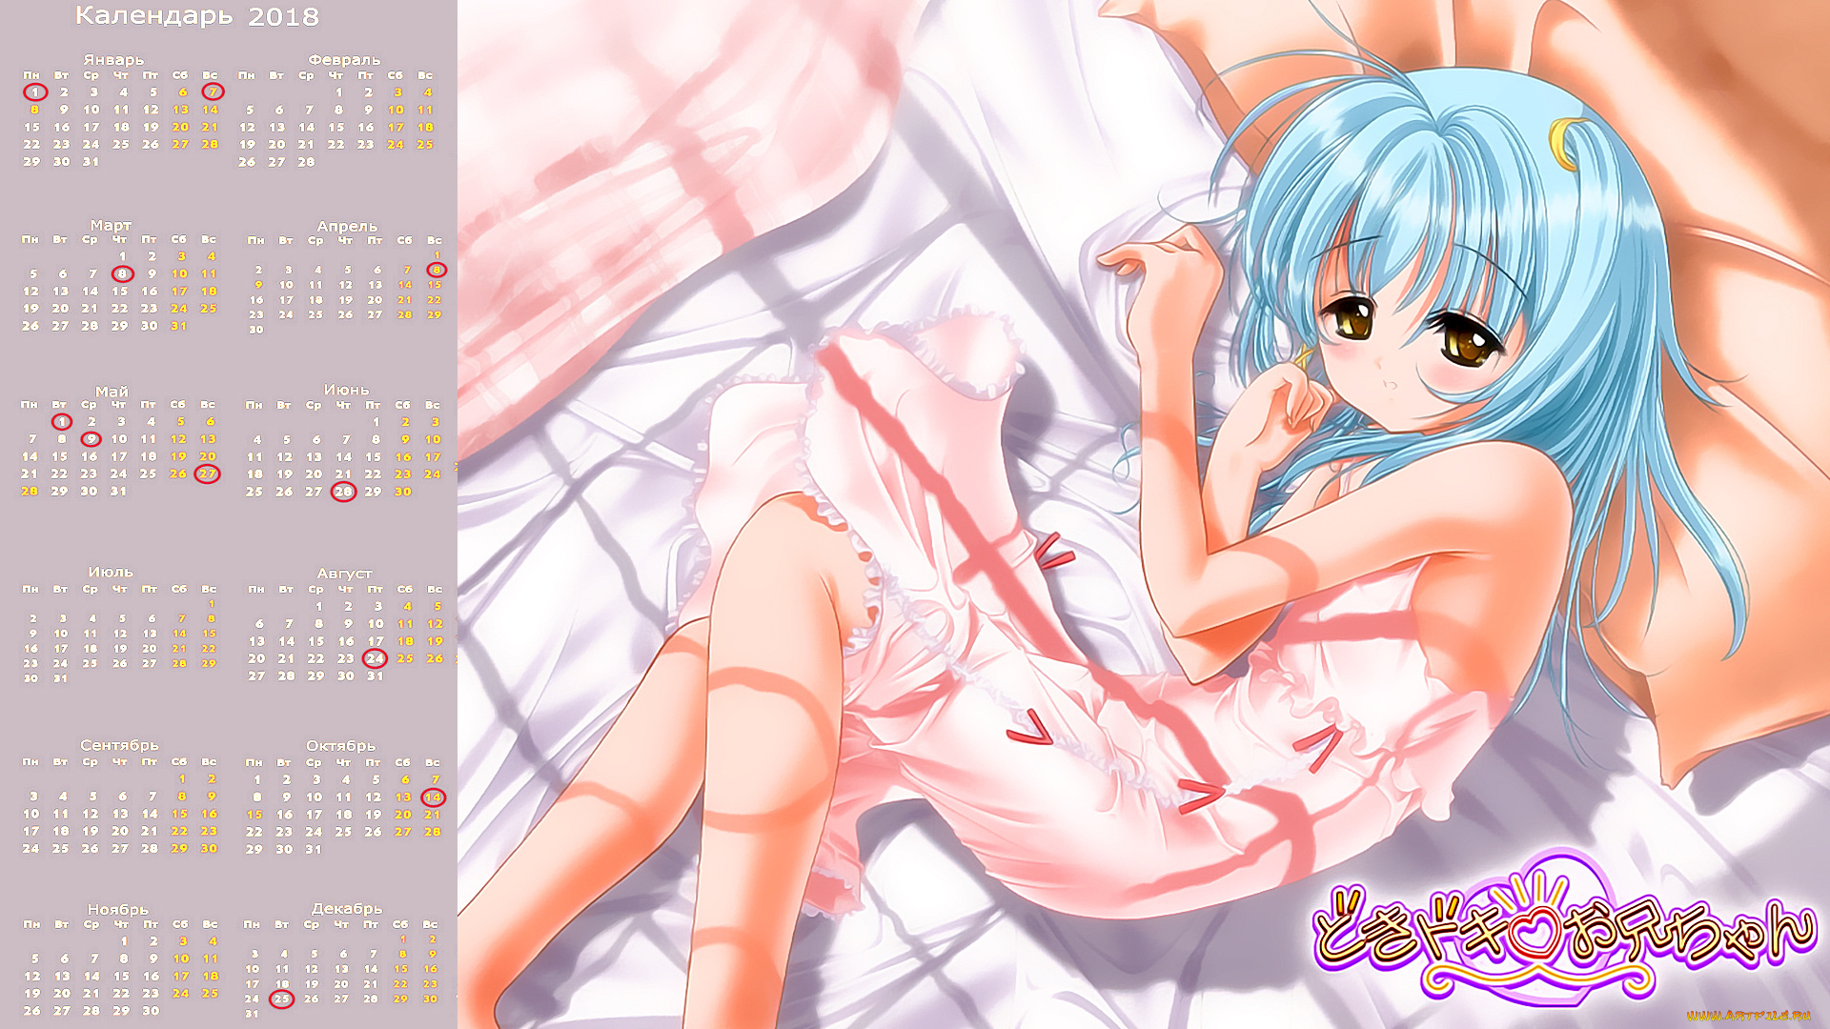Select circled date 28 in Июнь
Screen dimensions: 1830x1029
(343, 492)
